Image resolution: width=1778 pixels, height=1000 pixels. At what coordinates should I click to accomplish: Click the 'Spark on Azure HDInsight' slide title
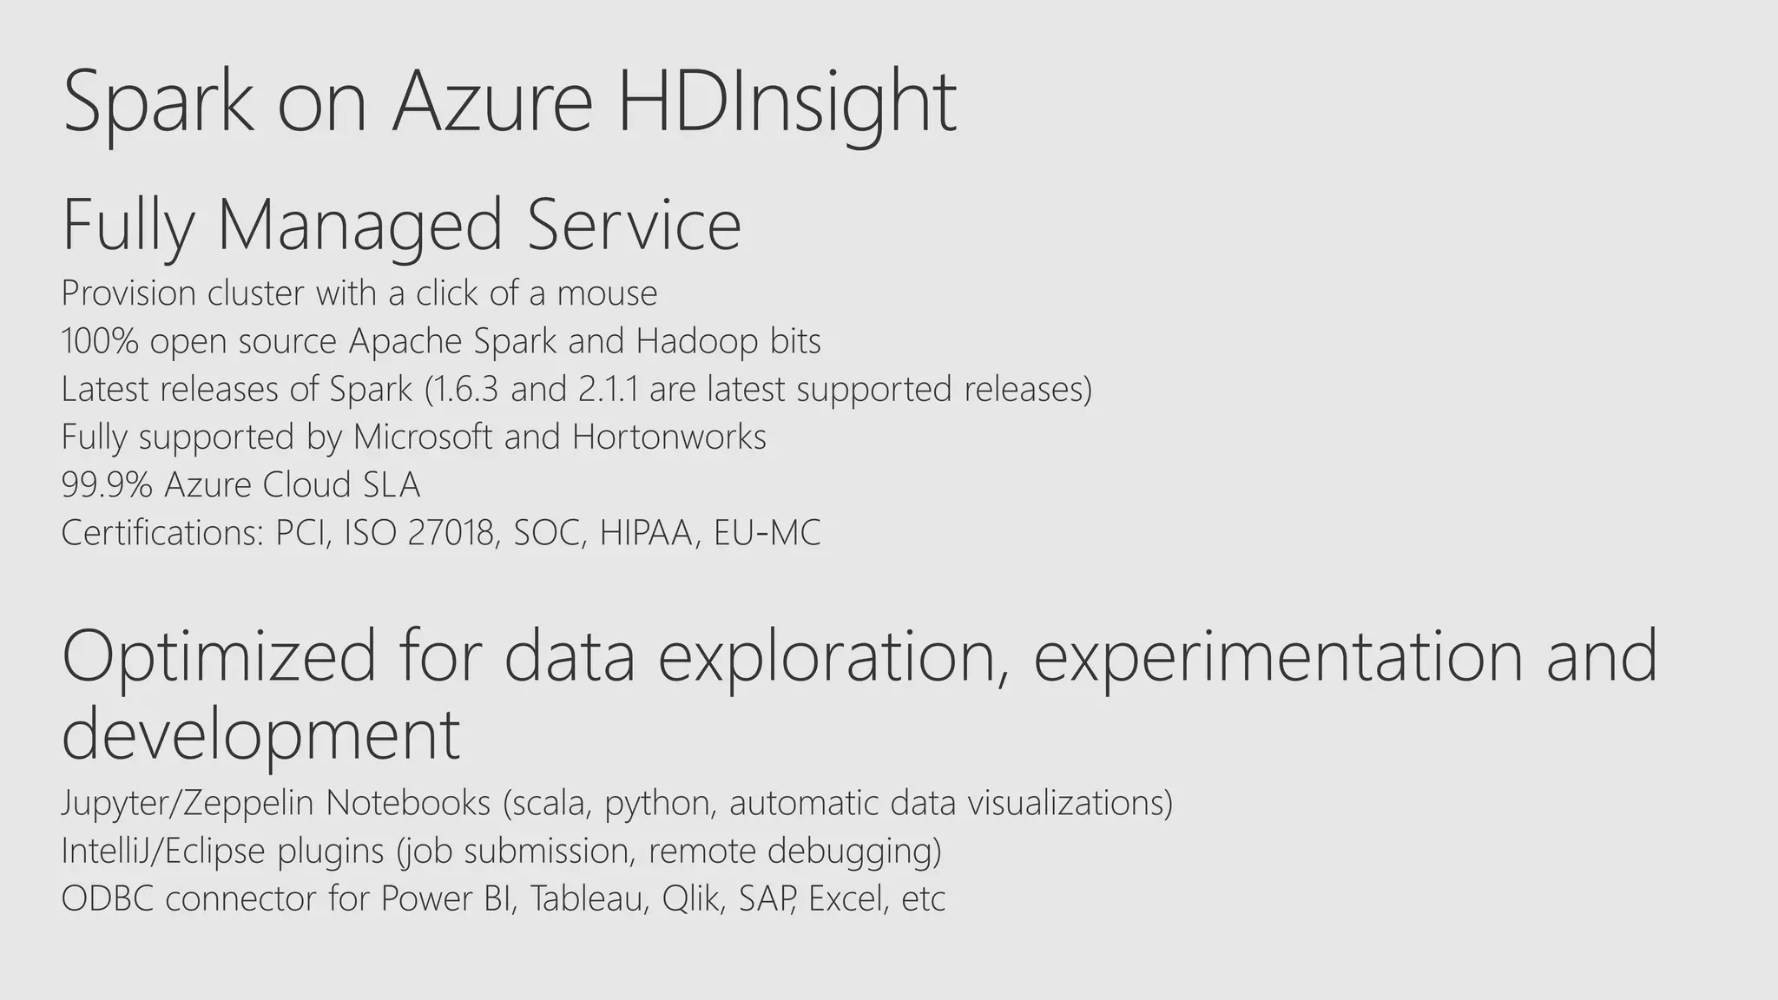(510, 104)
